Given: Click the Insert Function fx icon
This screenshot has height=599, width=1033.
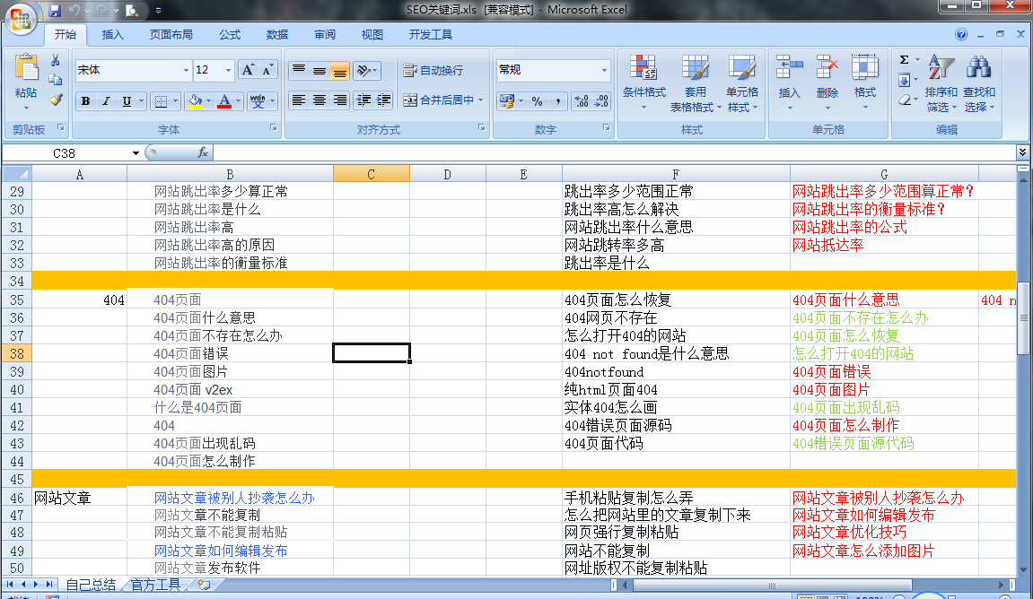Looking at the screenshot, I should (x=203, y=153).
